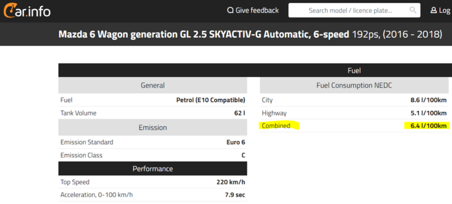Click the car.info logo

[27, 11]
